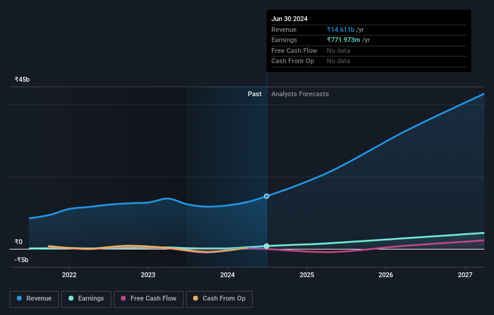
Task: Toggle the Free Cash Flow legend button
Action: coord(149,299)
